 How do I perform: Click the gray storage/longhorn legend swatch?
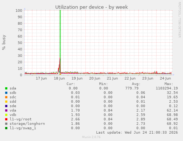pos(6,124)
